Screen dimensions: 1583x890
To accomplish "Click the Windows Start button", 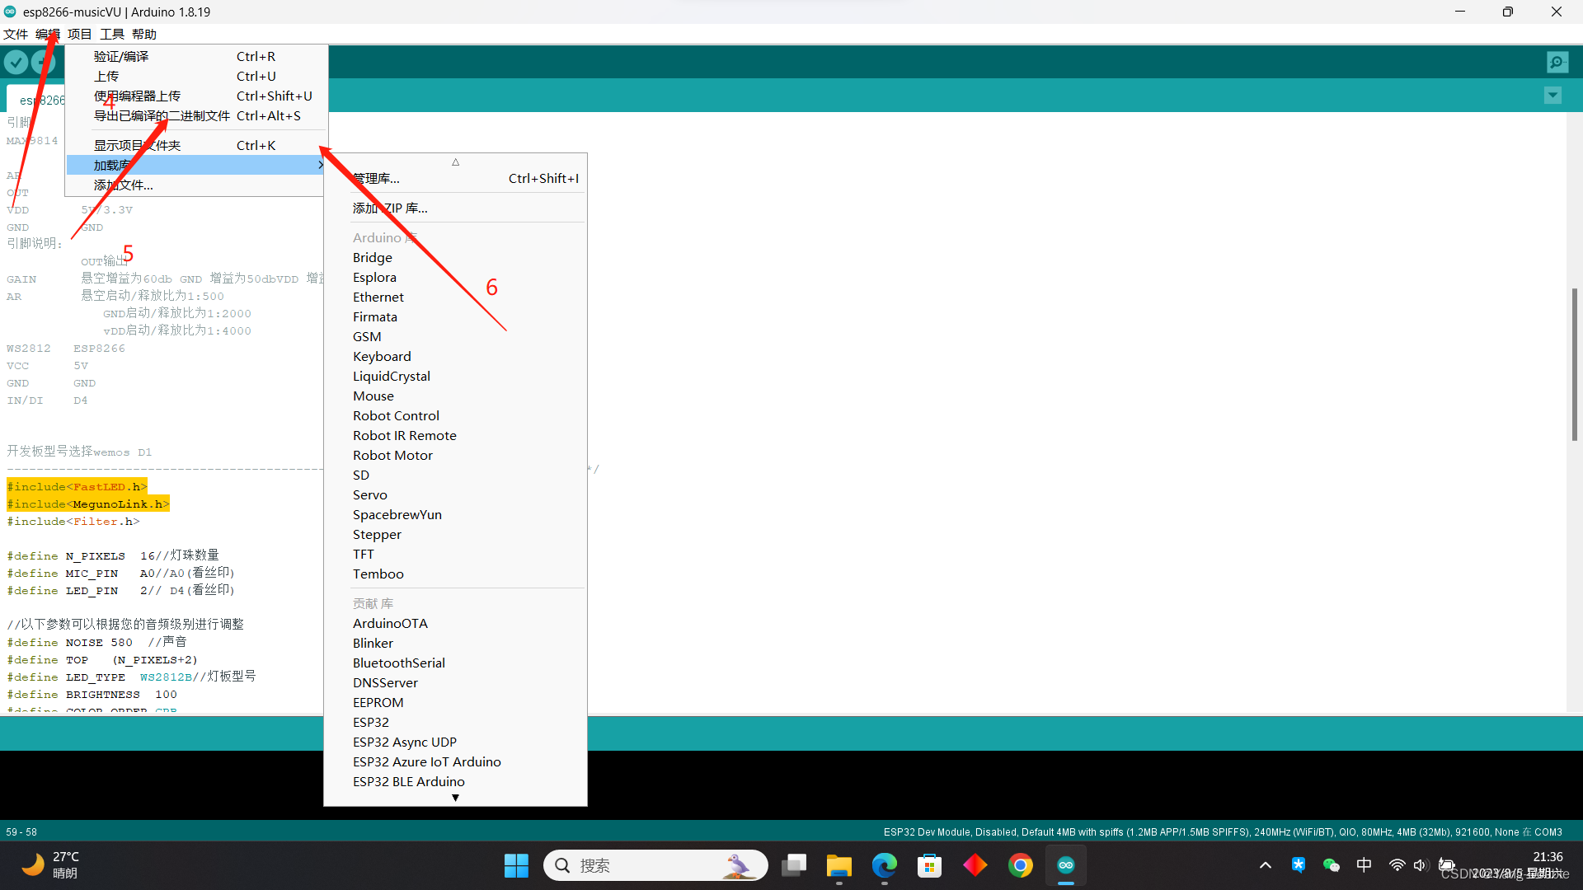I will 516,865.
